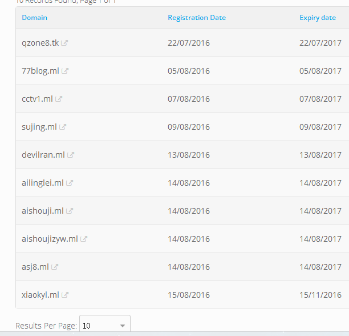Select domain name devilran.ml
349x336 pixels.
(43, 155)
